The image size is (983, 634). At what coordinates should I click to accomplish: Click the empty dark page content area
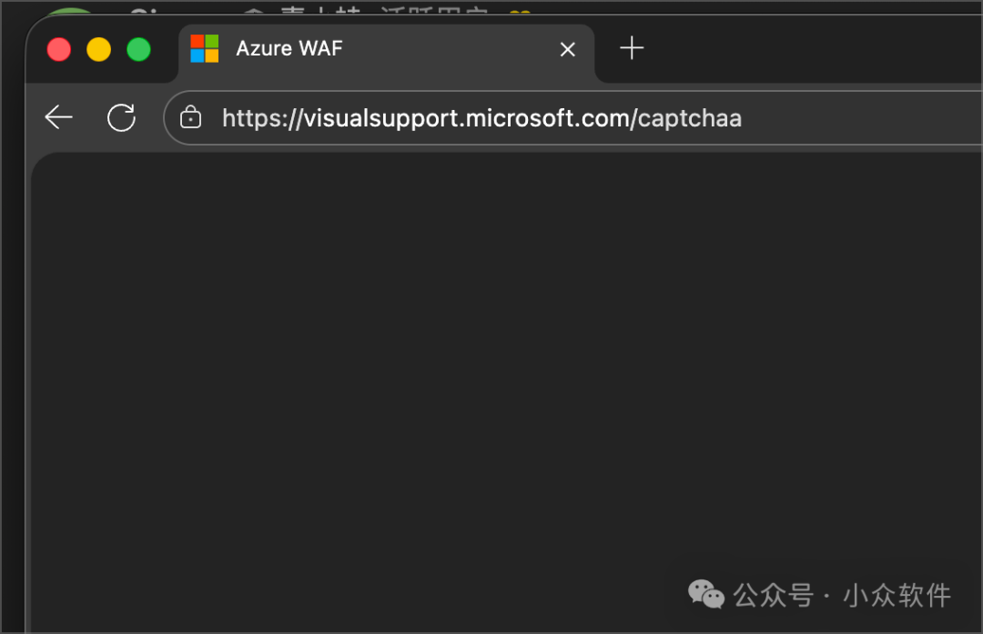tap(501, 364)
